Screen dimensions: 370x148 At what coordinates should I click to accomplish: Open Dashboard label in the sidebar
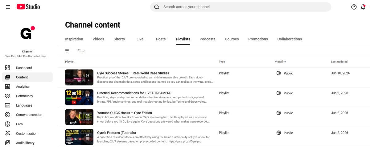pyautogui.click(x=24, y=68)
